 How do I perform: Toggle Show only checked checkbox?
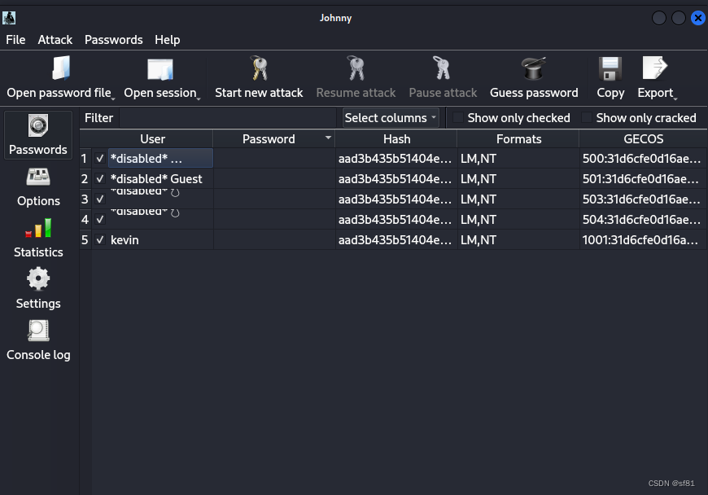(458, 117)
